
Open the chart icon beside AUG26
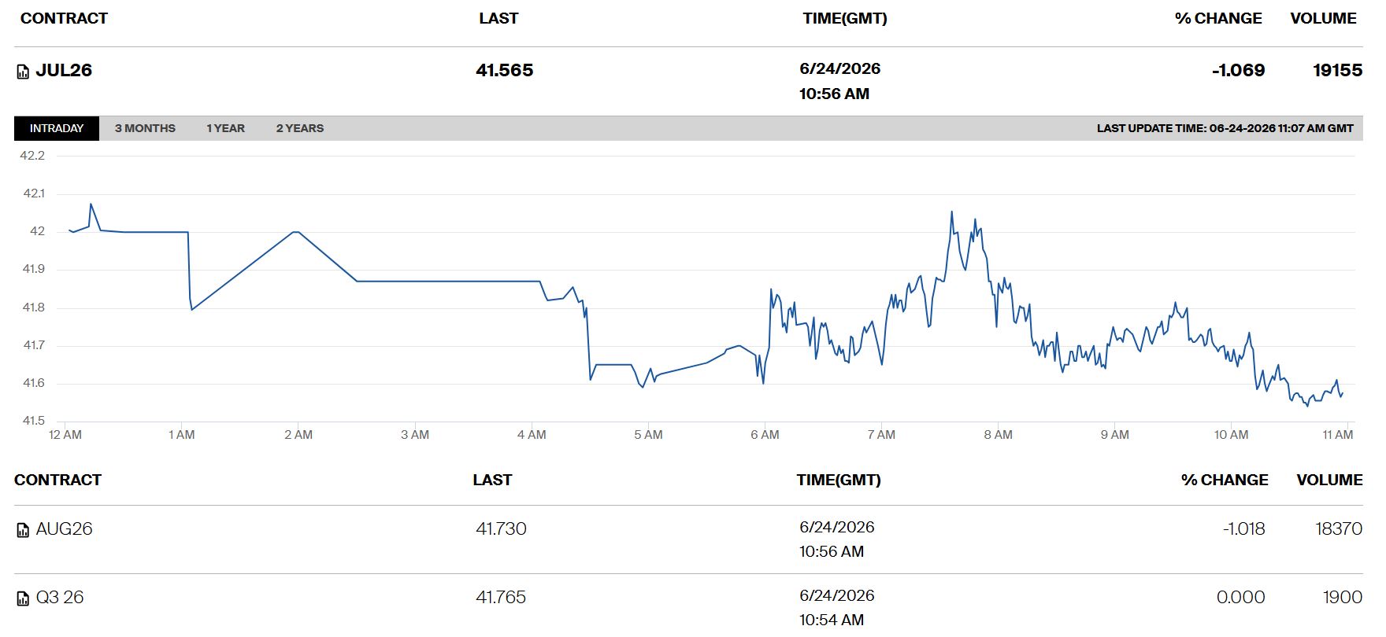coord(23,530)
